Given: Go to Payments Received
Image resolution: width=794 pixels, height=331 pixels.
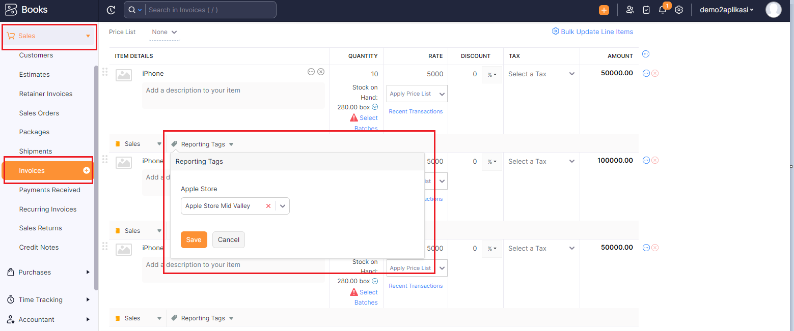Looking at the screenshot, I should pos(50,190).
